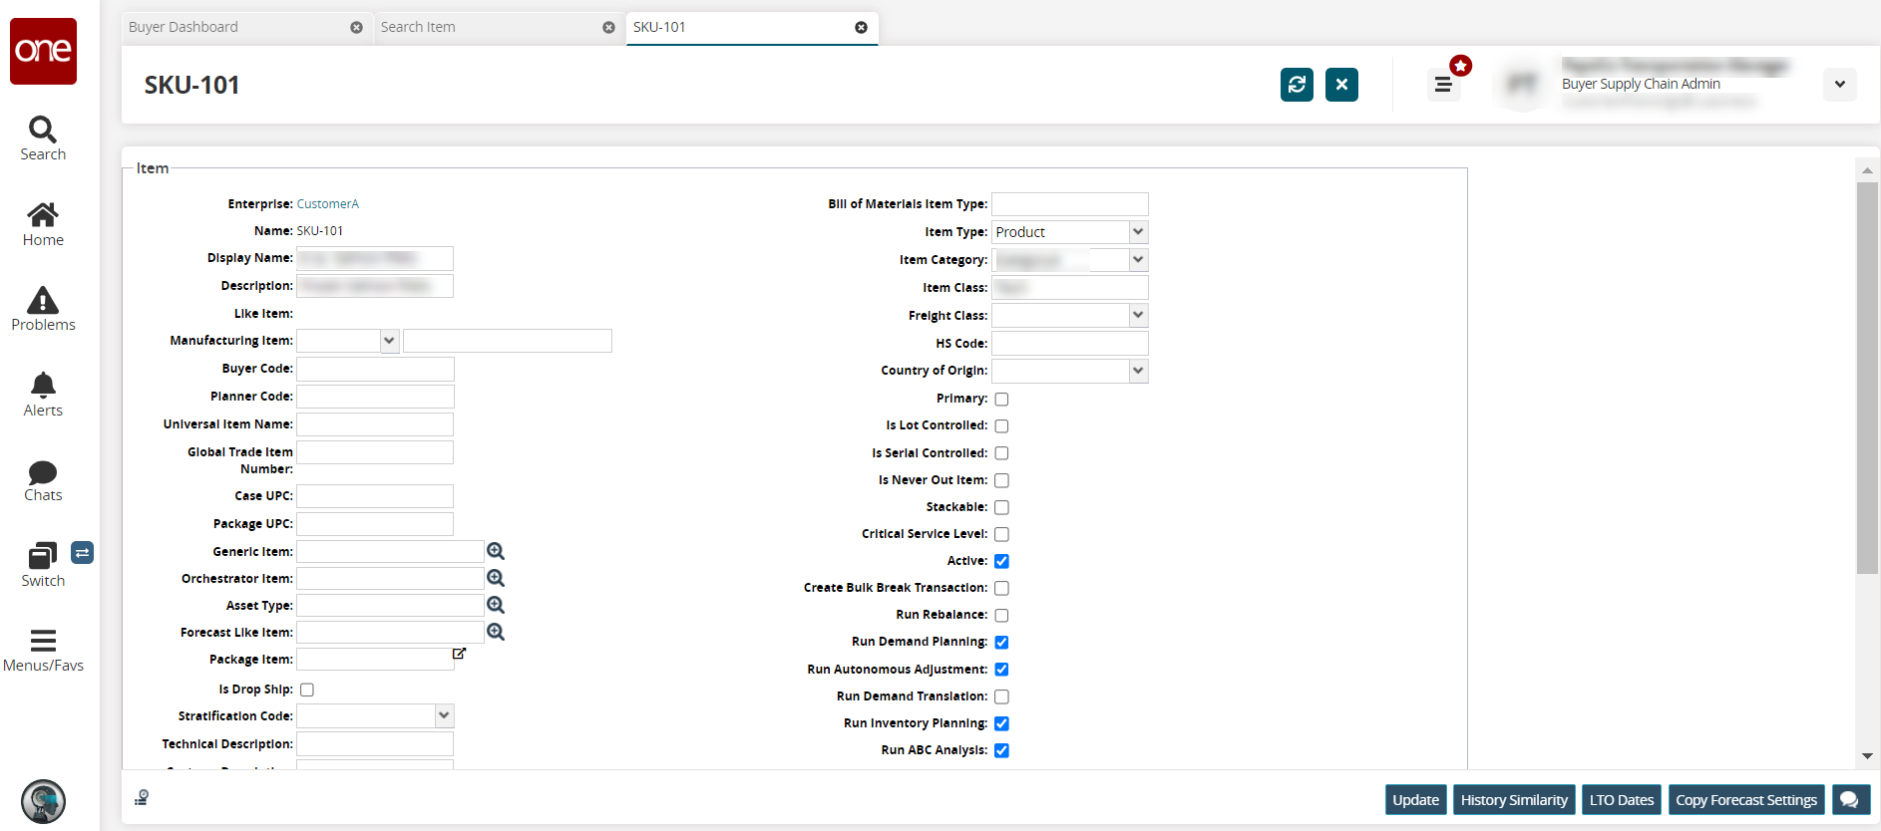Open the Manufacturing Item dropdown

click(x=389, y=341)
